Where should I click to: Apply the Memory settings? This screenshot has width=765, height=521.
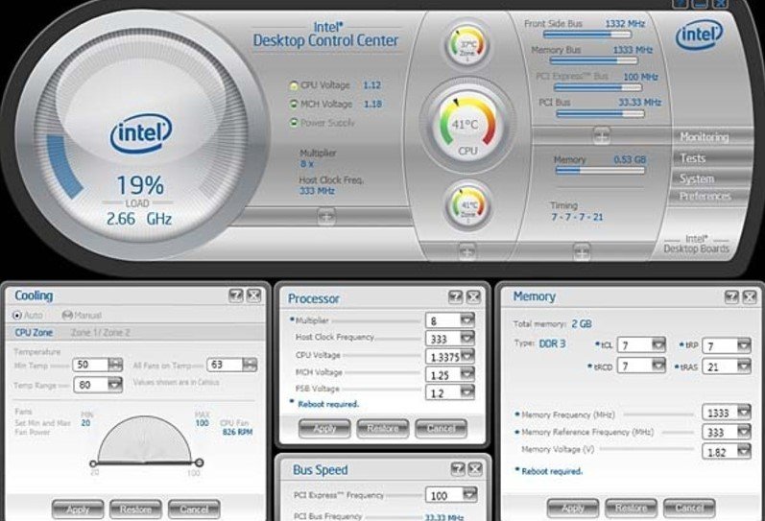click(x=573, y=509)
